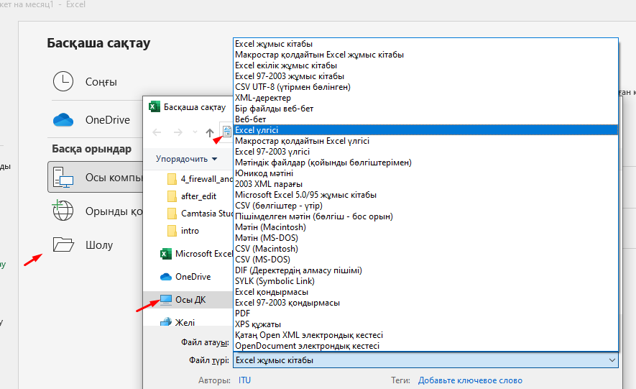Select the OneDrive cloud icon in Басқаша сақтау
Viewport: 636px width, 389px height.
pos(63,120)
